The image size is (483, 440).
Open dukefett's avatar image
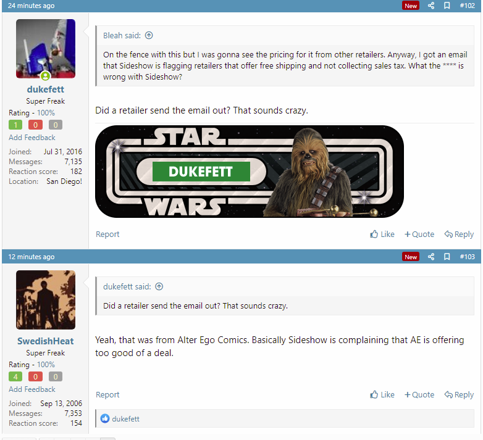click(x=46, y=49)
